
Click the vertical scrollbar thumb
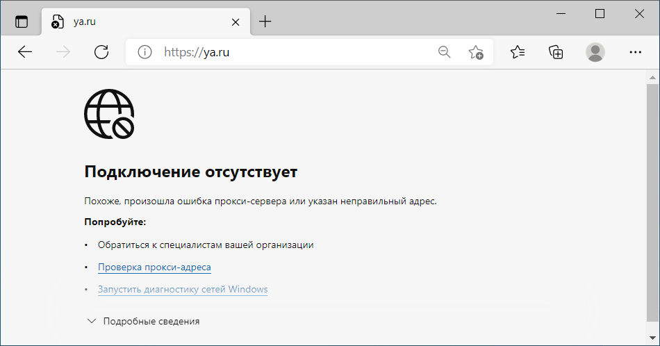click(x=652, y=204)
